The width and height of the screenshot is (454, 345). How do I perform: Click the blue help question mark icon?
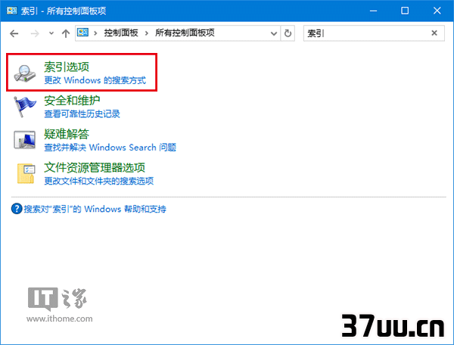[x=17, y=209]
